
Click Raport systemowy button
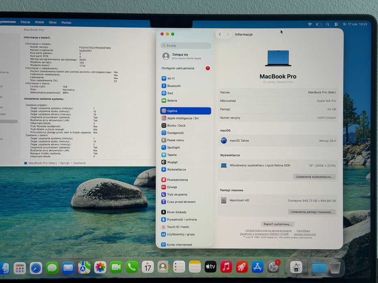click(278, 224)
